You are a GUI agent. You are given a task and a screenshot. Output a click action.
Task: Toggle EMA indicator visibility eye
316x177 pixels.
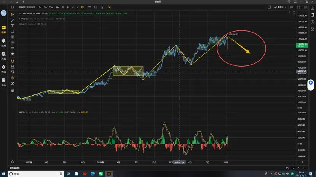pos(57,19)
